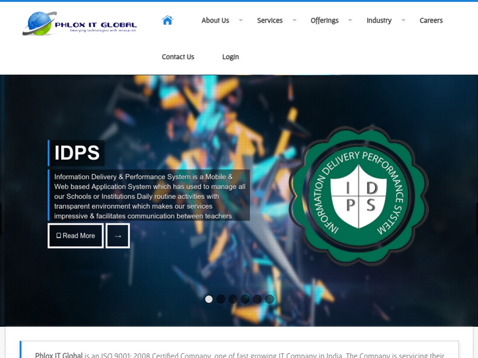Select the first carousel indicator dot
The width and height of the screenshot is (478, 358).
click(x=208, y=299)
